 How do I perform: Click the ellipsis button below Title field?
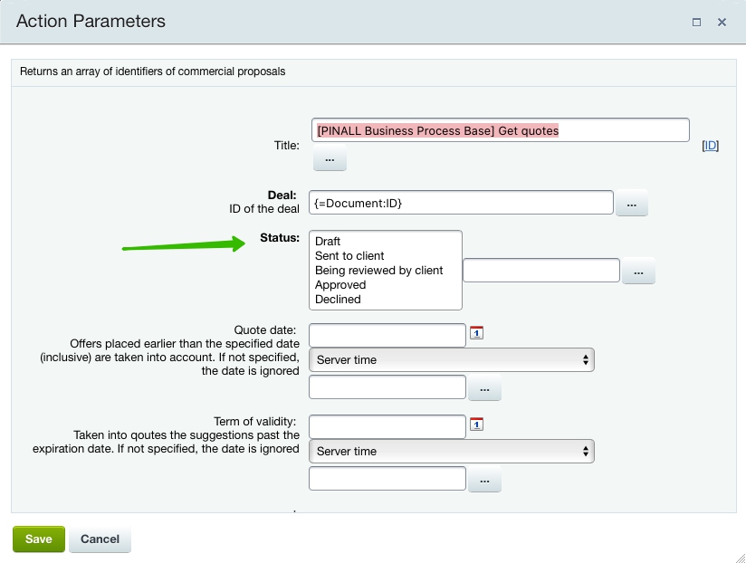(330, 159)
